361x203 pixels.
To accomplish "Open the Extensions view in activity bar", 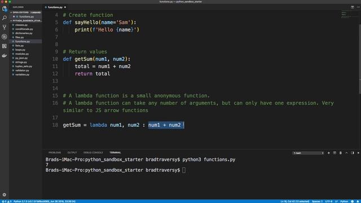I will coord(5,46).
